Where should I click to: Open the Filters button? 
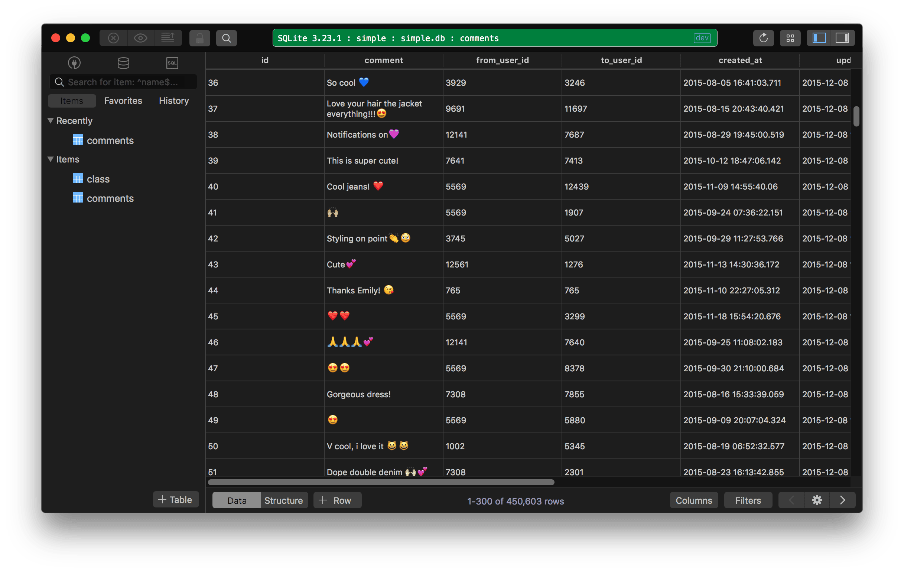point(748,501)
